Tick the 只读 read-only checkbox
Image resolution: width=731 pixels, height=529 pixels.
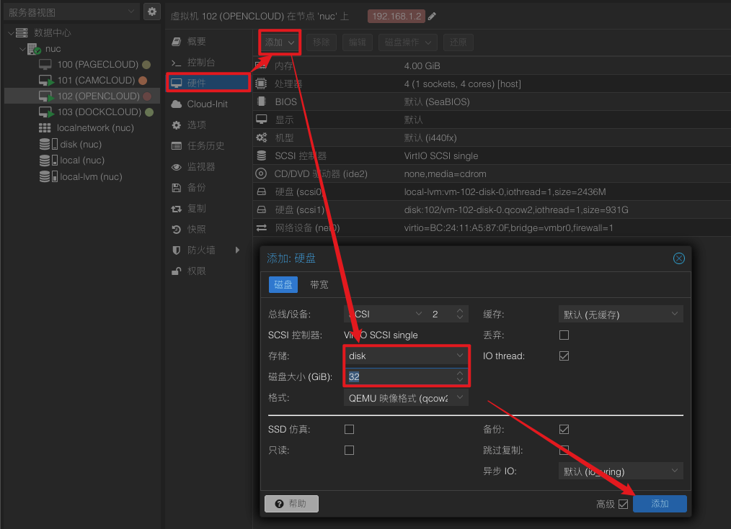coord(349,451)
